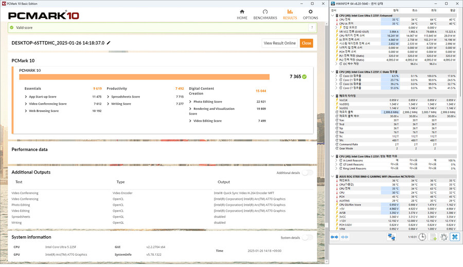This screenshot has width=463, height=267.
Task: Collapse the C-State residency sensor group
Action: (x=332, y=71)
